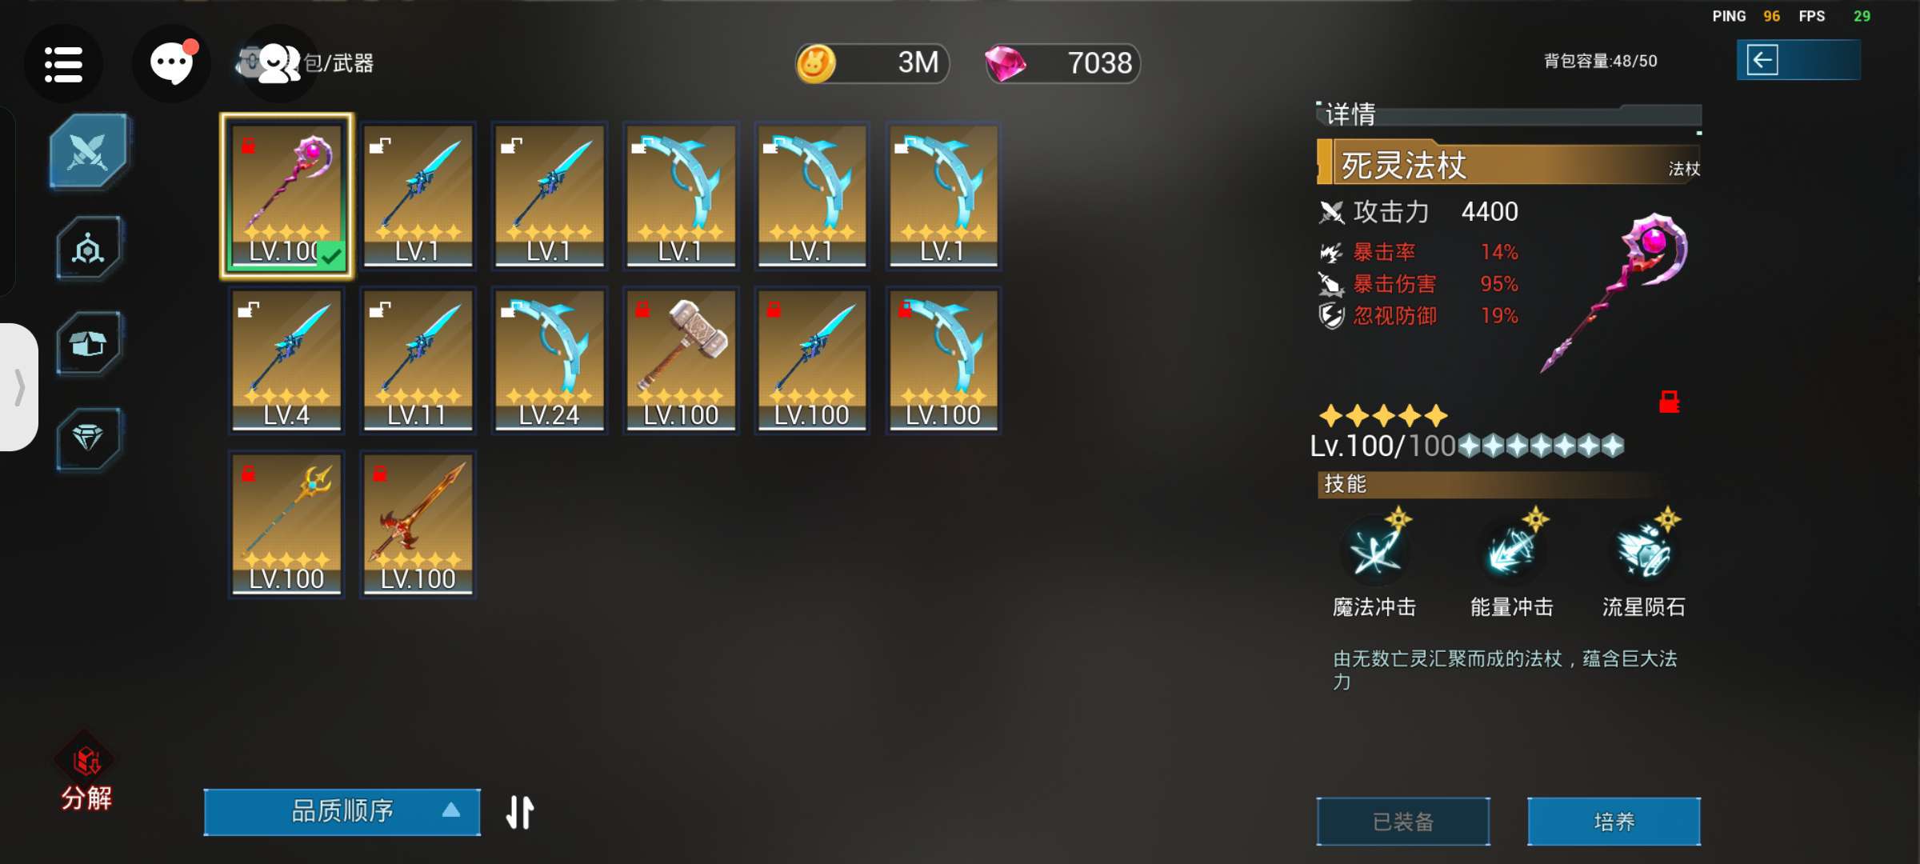
Task: Open the chat bubble with notification
Action: pyautogui.click(x=171, y=64)
